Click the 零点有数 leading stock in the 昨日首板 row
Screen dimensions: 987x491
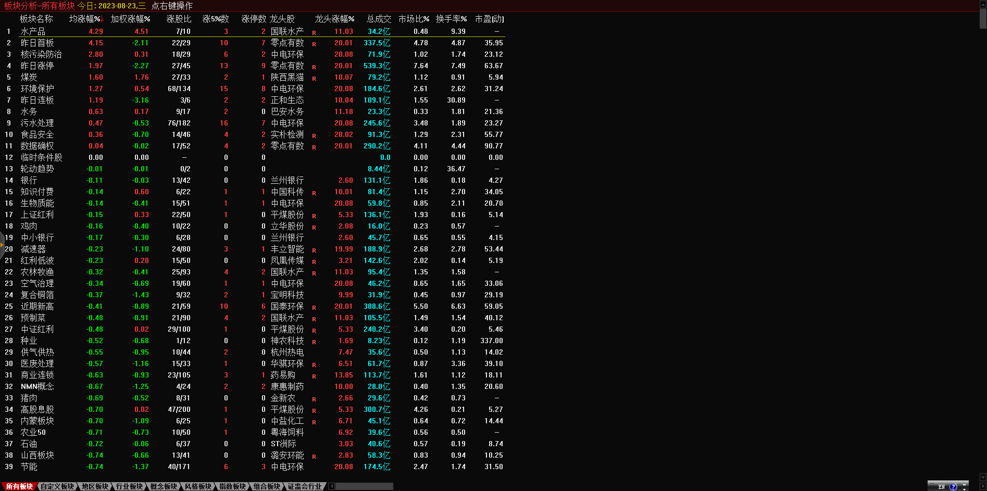click(287, 43)
